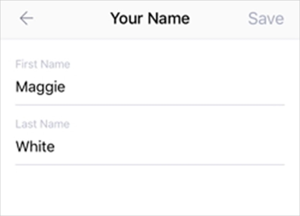Place cursor at end of "White"
300x216 pixels.
pyautogui.click(x=55, y=146)
